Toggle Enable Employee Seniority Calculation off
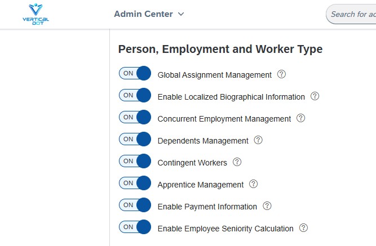Image resolution: width=376 pixels, height=246 pixels. pyautogui.click(x=135, y=227)
